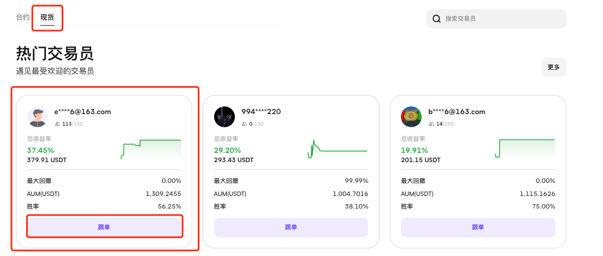Switch to the 合约 tab
Screen dimensions: 603x256
click(23, 17)
